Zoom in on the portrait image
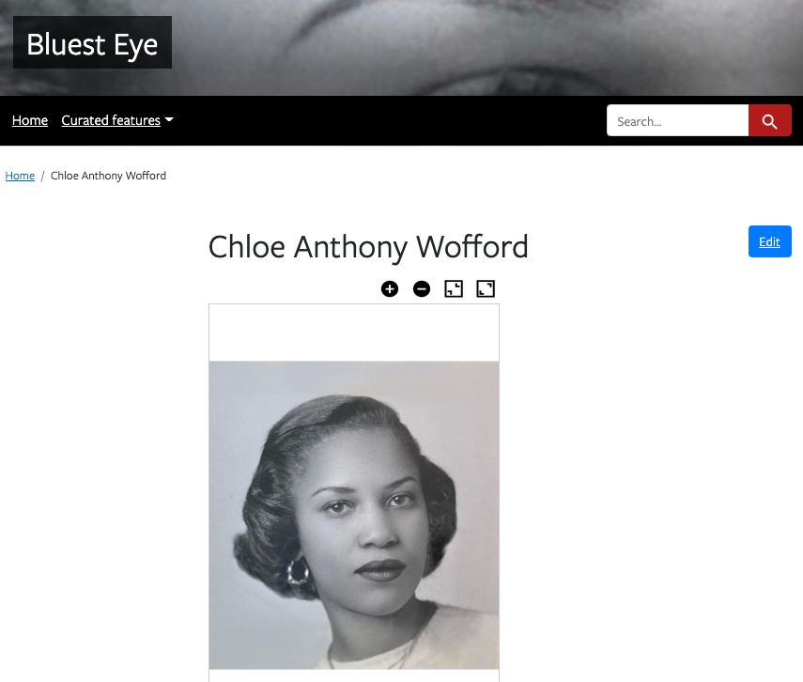 390,289
